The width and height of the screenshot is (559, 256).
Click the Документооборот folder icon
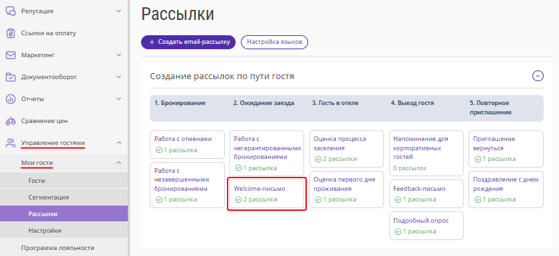[x=11, y=77]
